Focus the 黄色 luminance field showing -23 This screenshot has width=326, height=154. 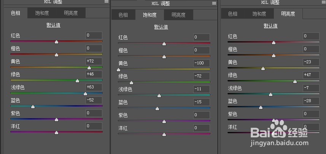(311, 62)
